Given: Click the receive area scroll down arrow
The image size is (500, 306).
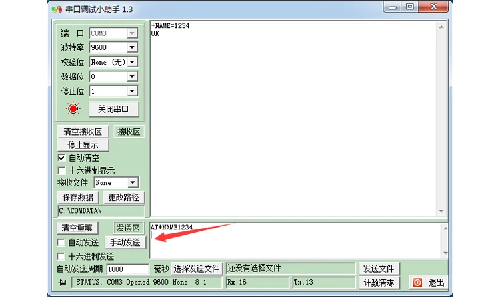Looking at the screenshot, I should point(441,211).
